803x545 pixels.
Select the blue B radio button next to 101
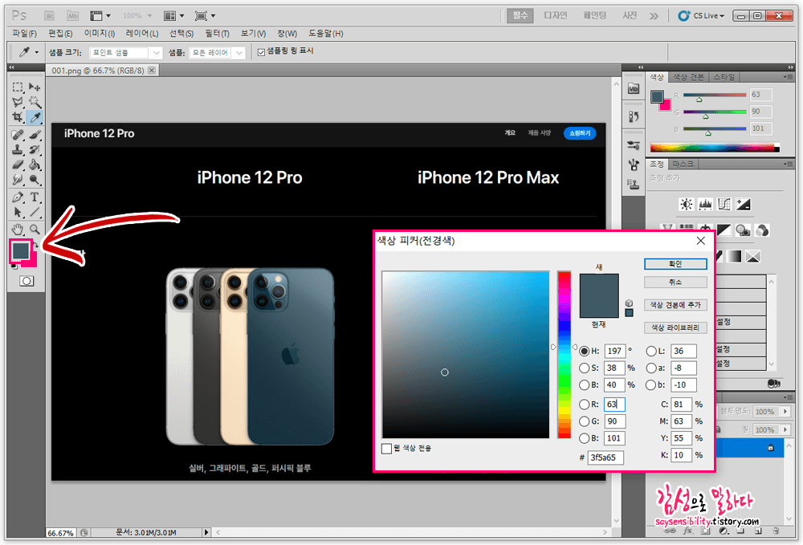tap(585, 438)
